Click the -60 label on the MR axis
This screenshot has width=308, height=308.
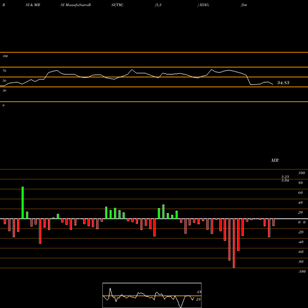(x=301, y=252)
